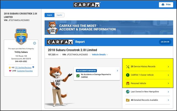Click the globe Last Owned icon
This screenshot has width=177, height=111.
pyautogui.click(x=128, y=92)
